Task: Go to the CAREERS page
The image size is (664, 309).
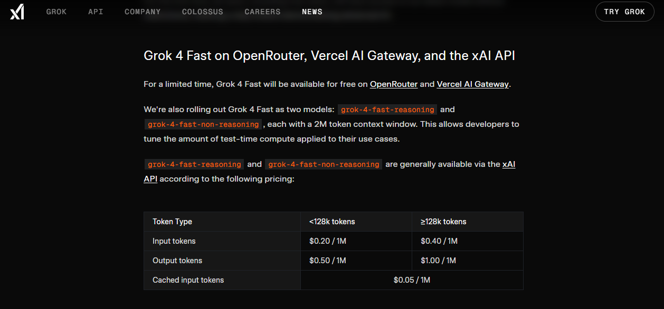Action: click(x=263, y=12)
